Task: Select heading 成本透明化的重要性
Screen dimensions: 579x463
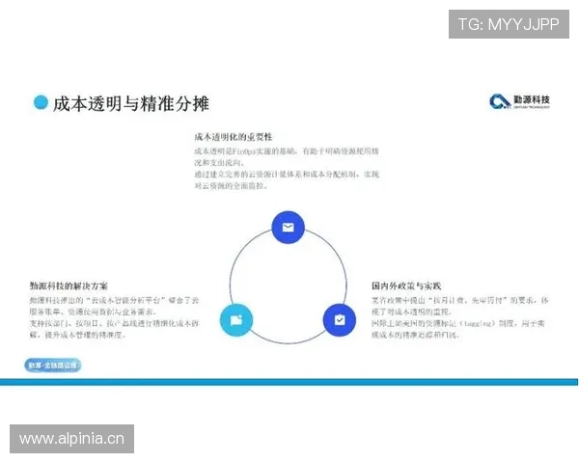Action: click(x=233, y=137)
